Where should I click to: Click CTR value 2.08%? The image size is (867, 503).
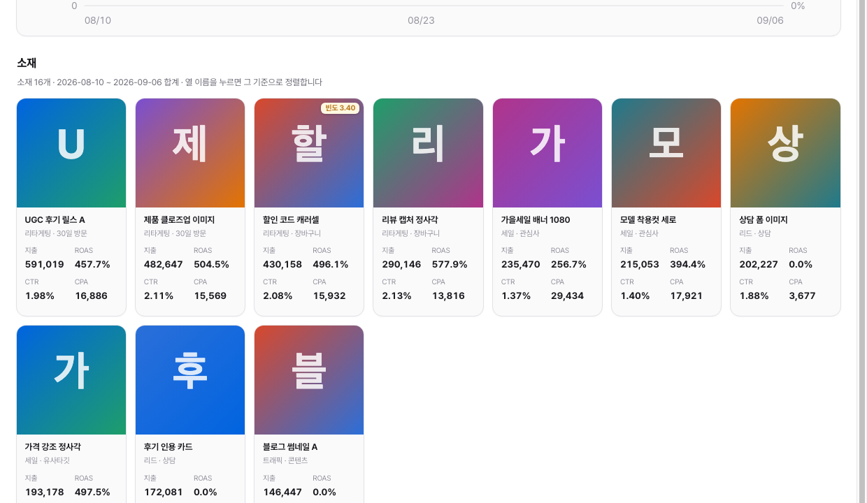(278, 296)
